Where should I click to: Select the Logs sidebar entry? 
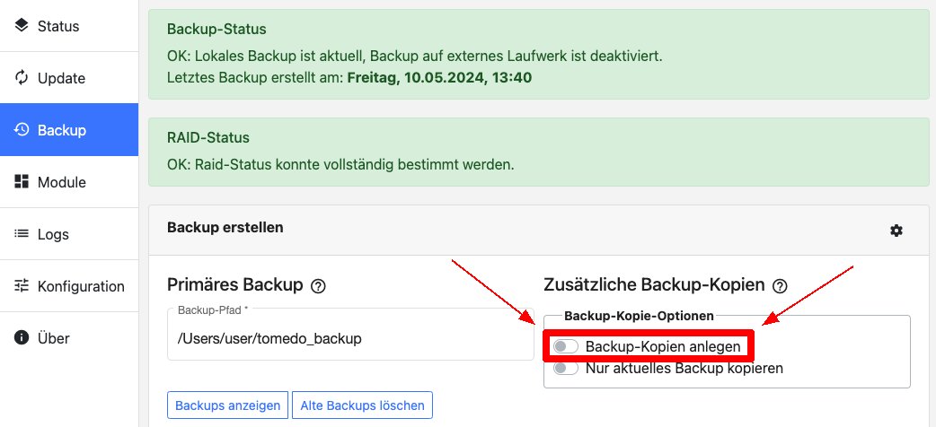pyautogui.click(x=69, y=234)
